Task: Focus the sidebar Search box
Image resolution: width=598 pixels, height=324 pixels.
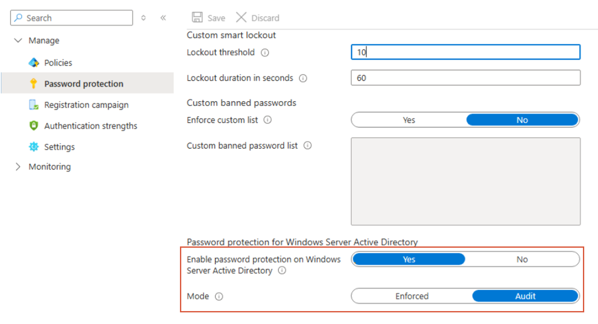Action: 72,18
